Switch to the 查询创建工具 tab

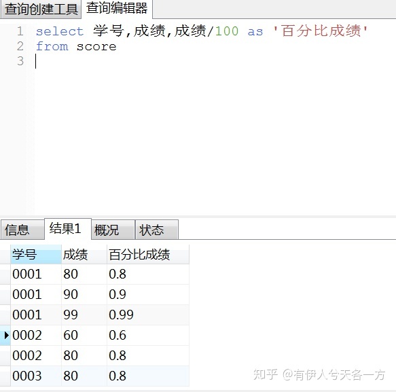[41, 9]
